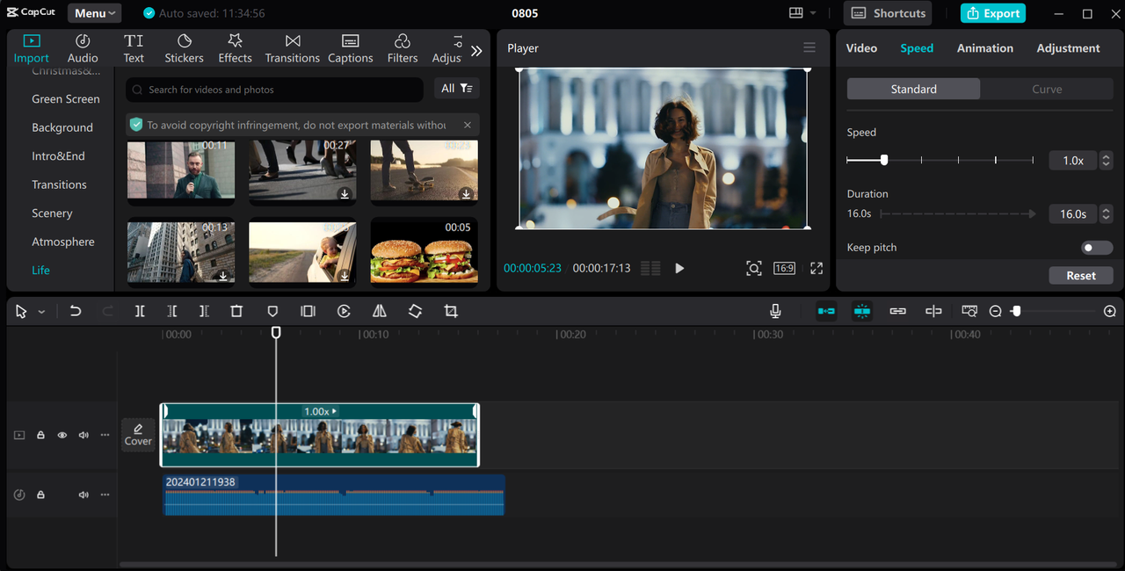The width and height of the screenshot is (1125, 571).
Task: Rotate the selected clip
Action: [415, 311]
